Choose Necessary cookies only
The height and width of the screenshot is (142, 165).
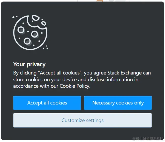click(x=118, y=103)
